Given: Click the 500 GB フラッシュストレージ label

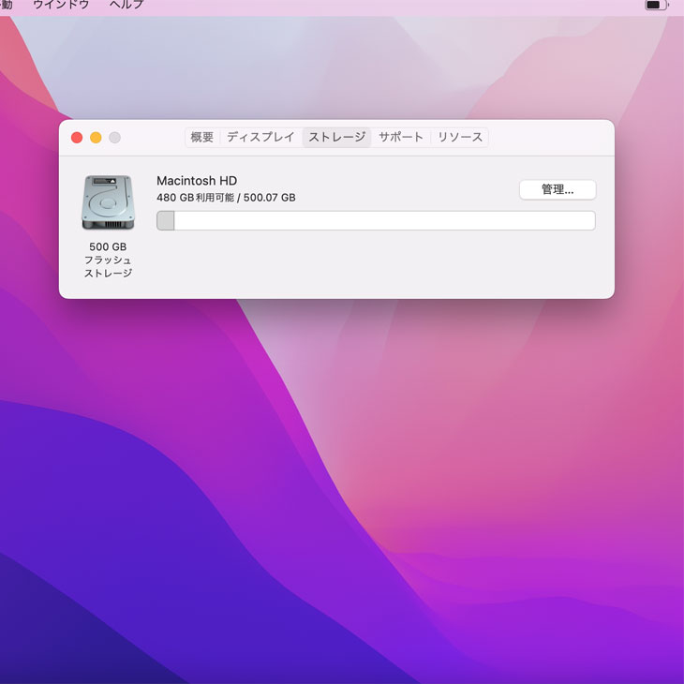Looking at the screenshot, I should [108, 260].
